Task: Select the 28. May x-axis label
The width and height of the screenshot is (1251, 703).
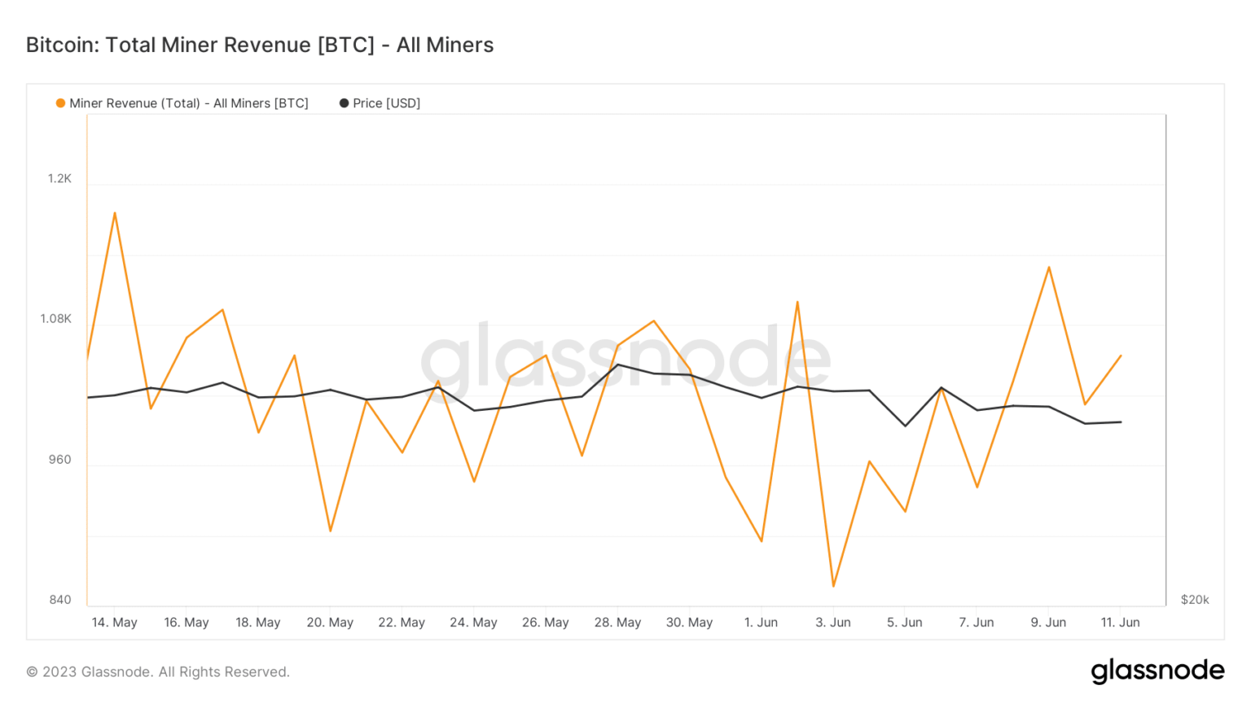Action: [617, 622]
